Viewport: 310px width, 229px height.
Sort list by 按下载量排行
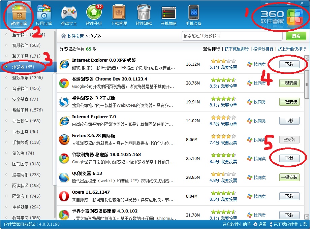pos(237,49)
